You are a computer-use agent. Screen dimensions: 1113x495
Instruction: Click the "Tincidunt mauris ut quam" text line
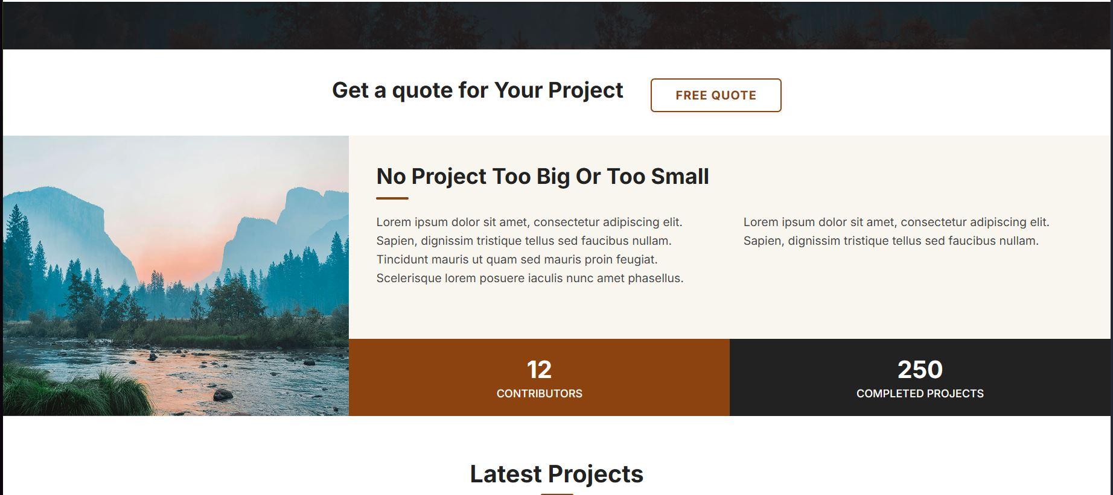(x=517, y=260)
